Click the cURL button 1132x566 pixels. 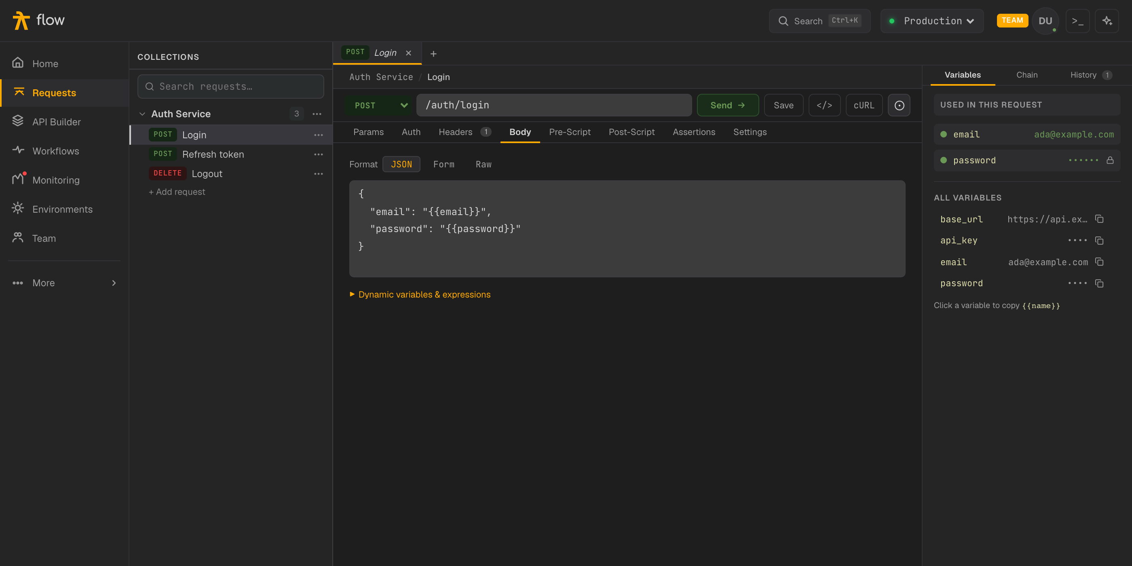point(864,106)
